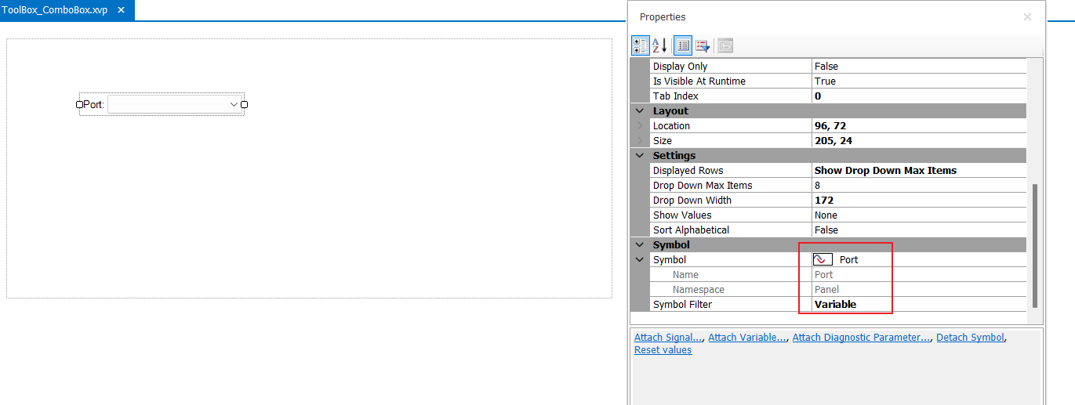This screenshot has height=405, width=1075.
Task: Collapse the Layout category
Action: (x=640, y=111)
